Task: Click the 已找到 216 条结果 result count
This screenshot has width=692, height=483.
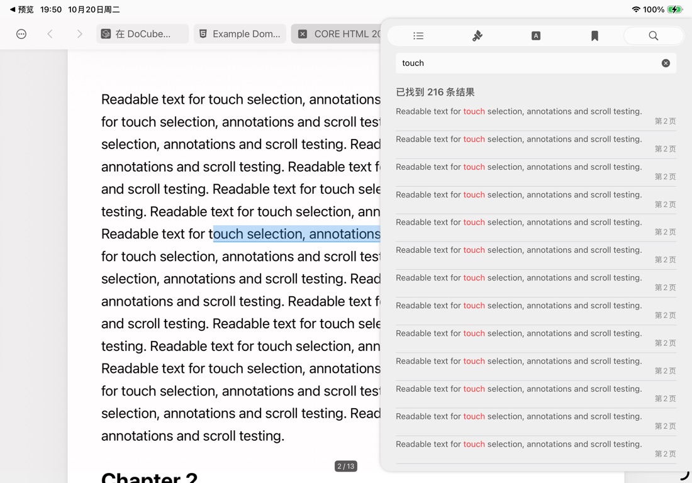Action: point(435,92)
